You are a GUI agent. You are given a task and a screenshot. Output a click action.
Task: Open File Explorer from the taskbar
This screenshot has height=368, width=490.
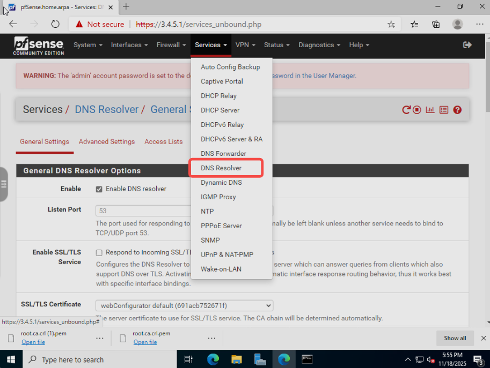pyautogui.click(x=237, y=359)
